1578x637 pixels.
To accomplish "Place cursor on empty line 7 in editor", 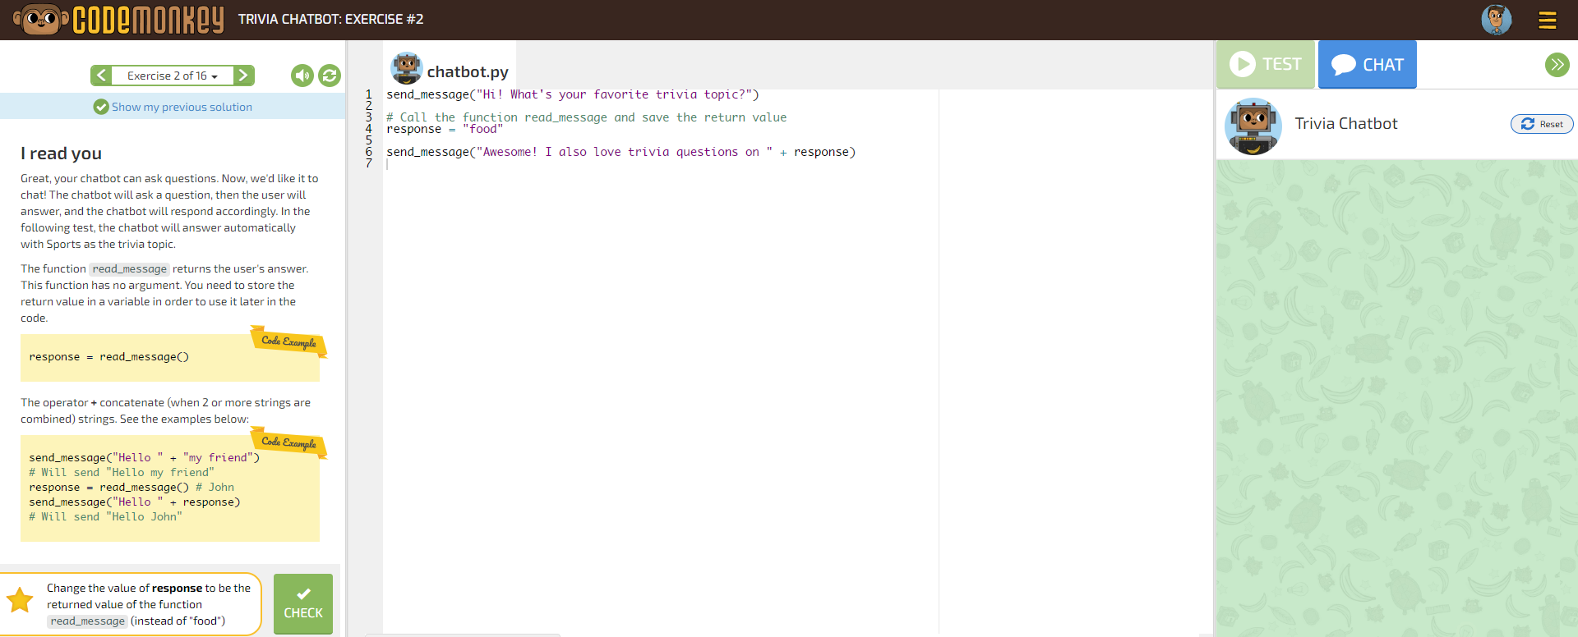I will [x=575, y=163].
